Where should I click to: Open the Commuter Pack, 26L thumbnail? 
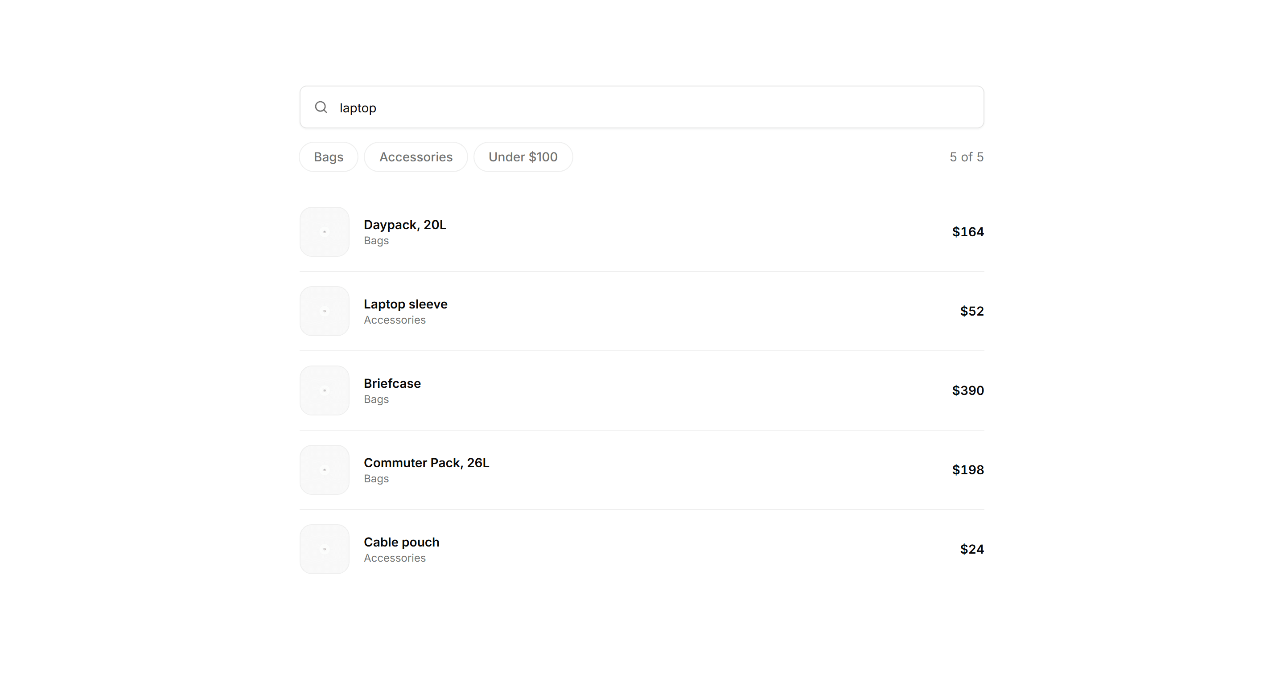coord(325,469)
